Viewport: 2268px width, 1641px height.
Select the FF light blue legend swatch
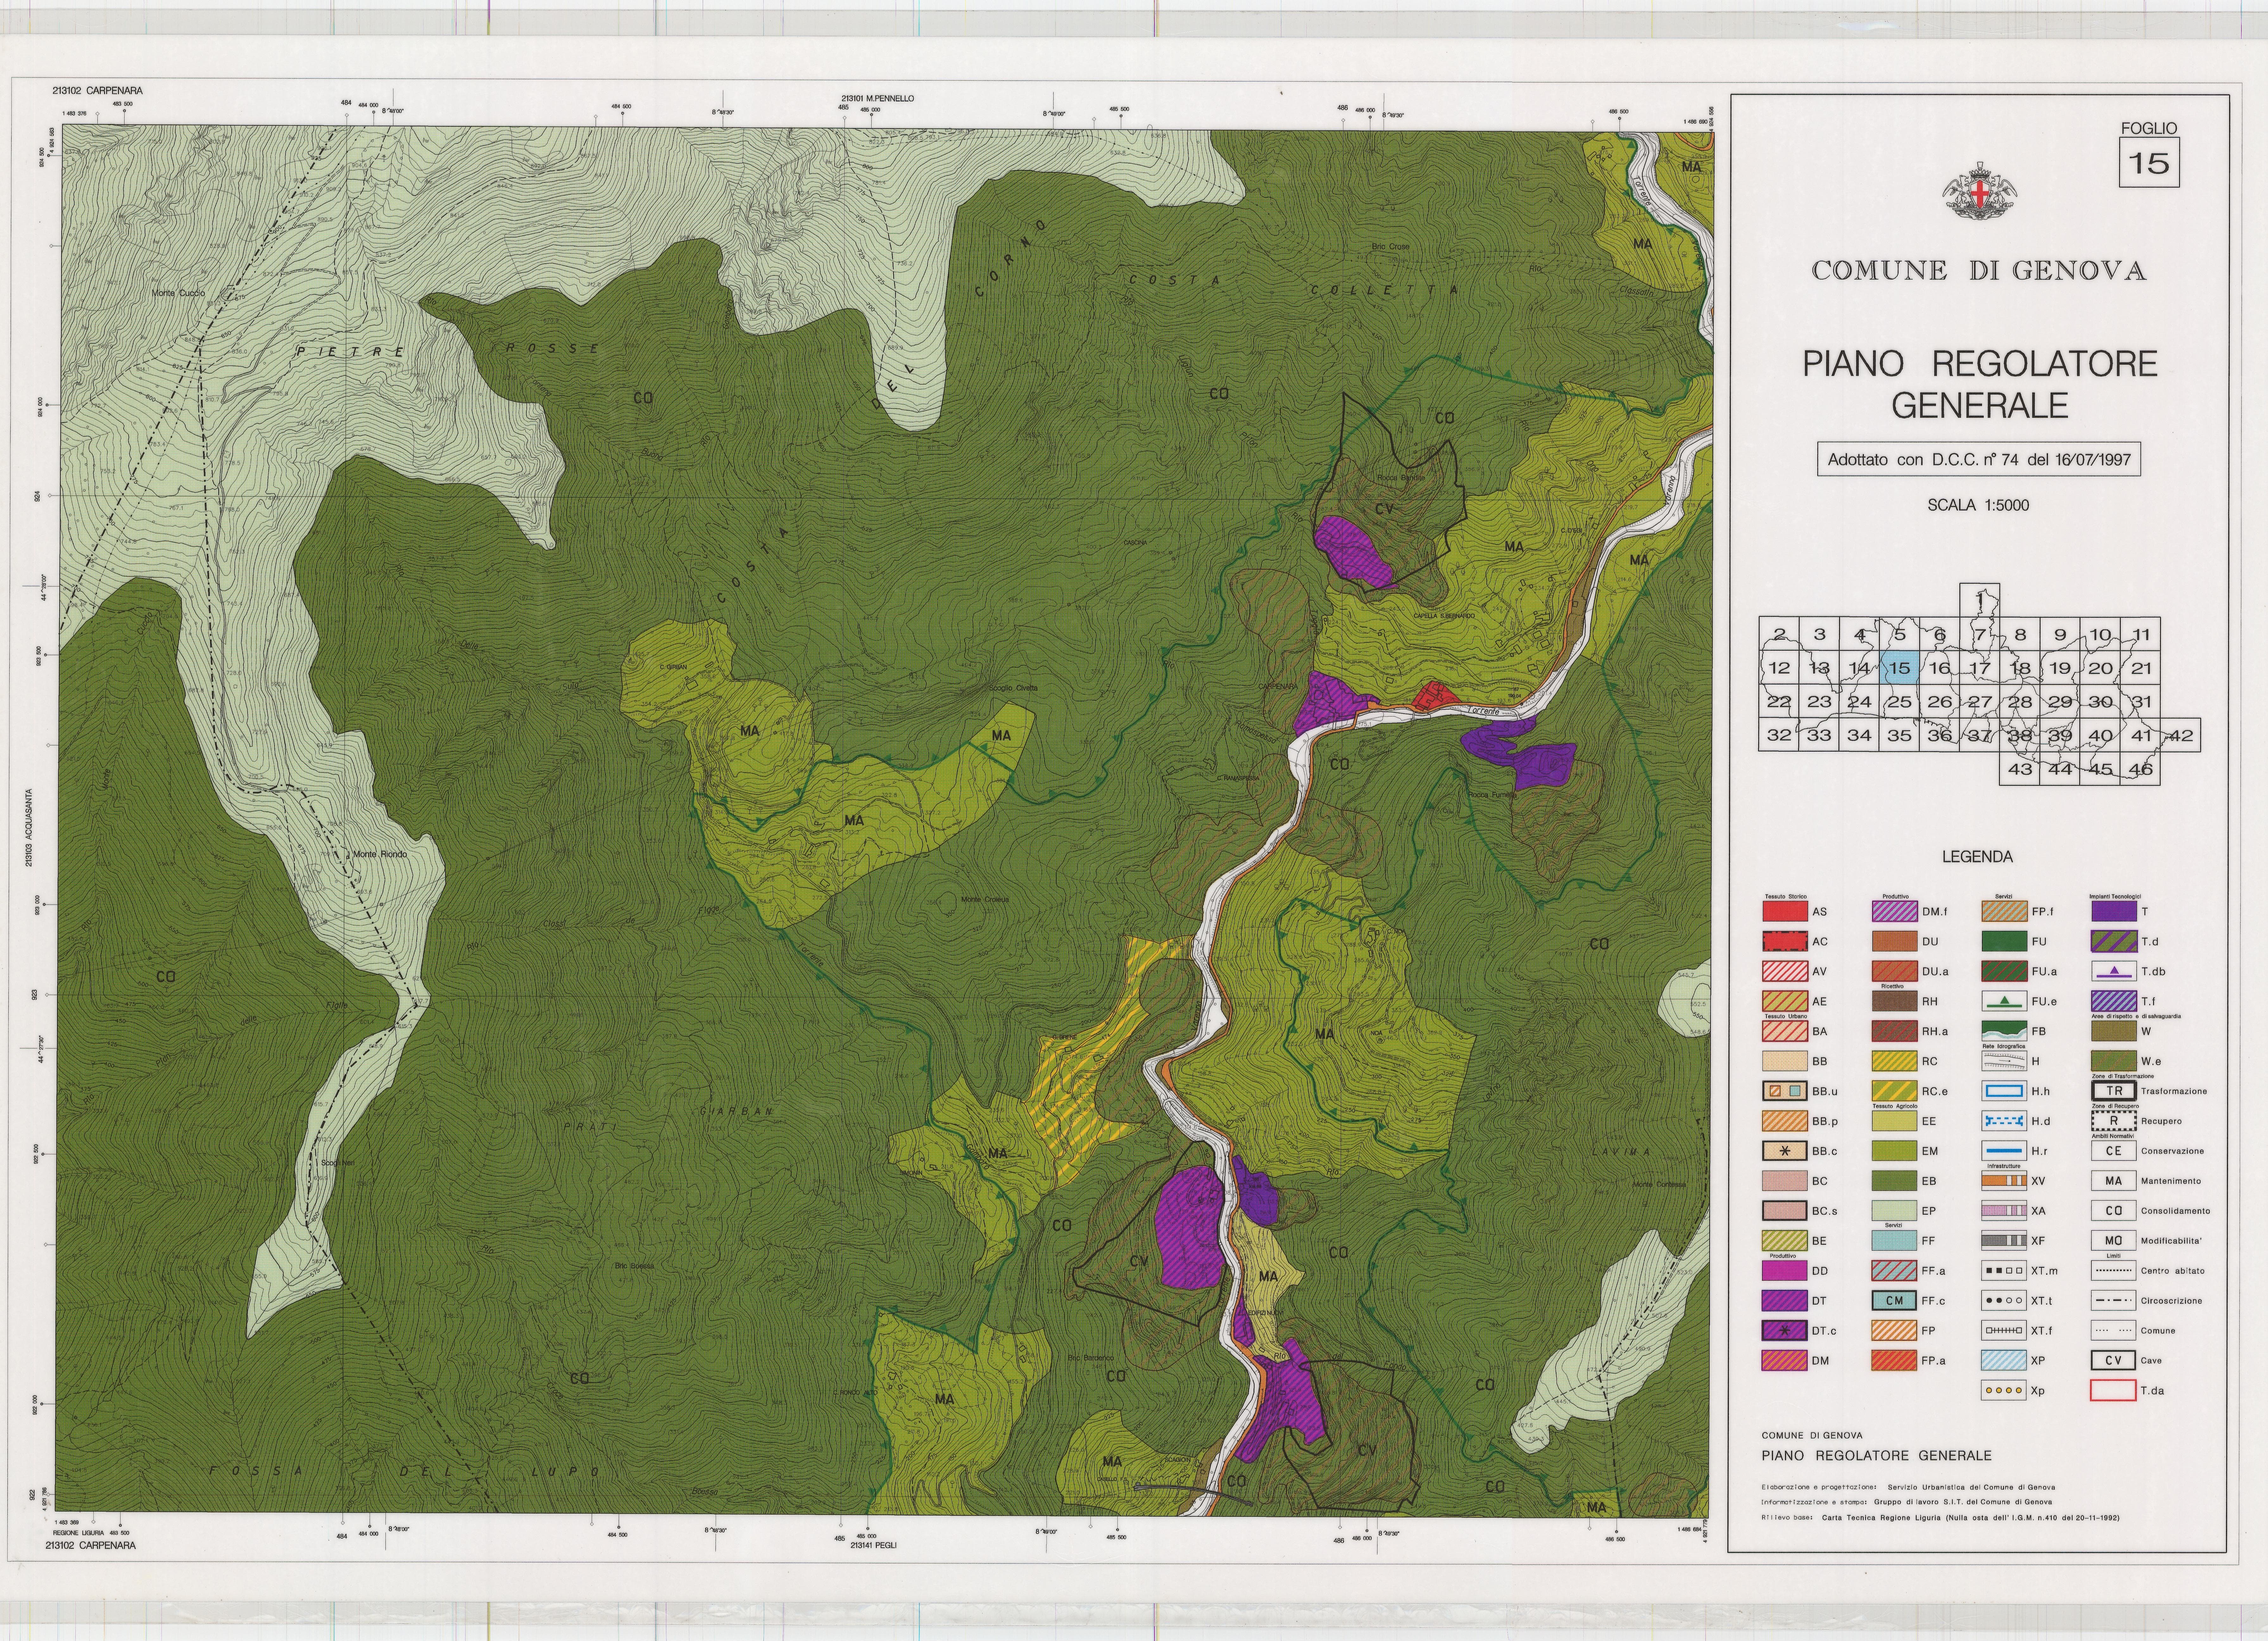point(1895,1241)
